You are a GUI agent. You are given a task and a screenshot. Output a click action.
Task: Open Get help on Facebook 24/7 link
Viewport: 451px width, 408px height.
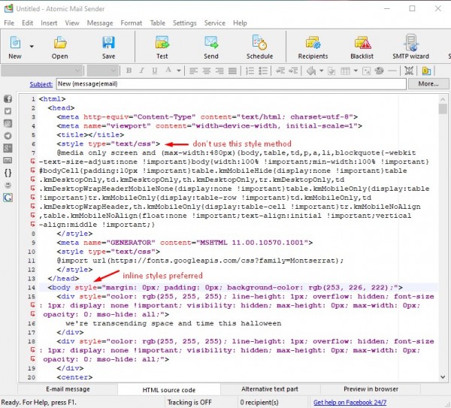click(350, 402)
